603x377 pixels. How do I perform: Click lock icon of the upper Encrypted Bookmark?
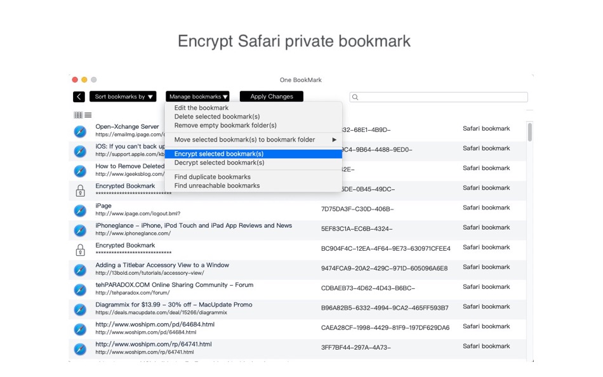pyautogui.click(x=80, y=190)
